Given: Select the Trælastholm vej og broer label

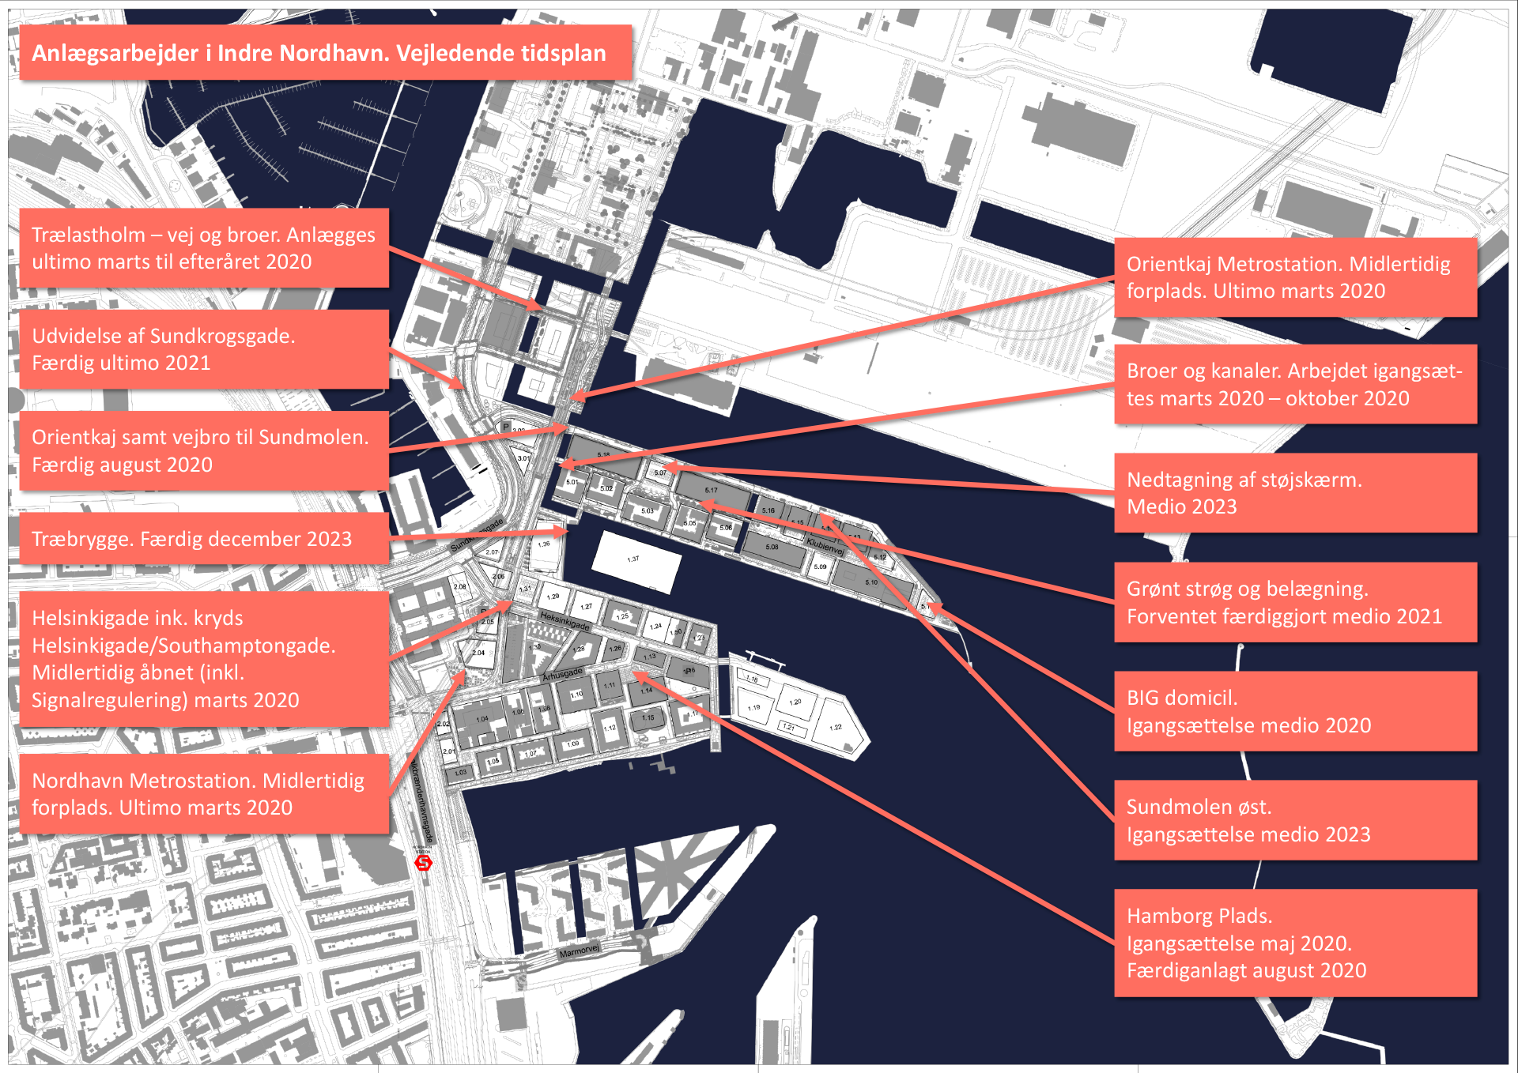Looking at the screenshot, I should 203,248.
